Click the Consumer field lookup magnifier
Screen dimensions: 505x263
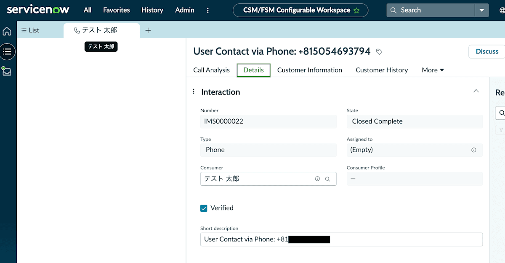[x=327, y=179]
